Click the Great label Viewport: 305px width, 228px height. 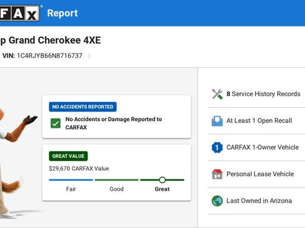[x=162, y=189]
